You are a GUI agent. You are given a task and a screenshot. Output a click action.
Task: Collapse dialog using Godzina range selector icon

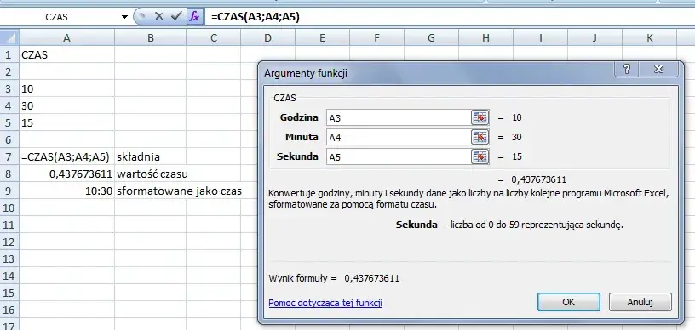480,117
